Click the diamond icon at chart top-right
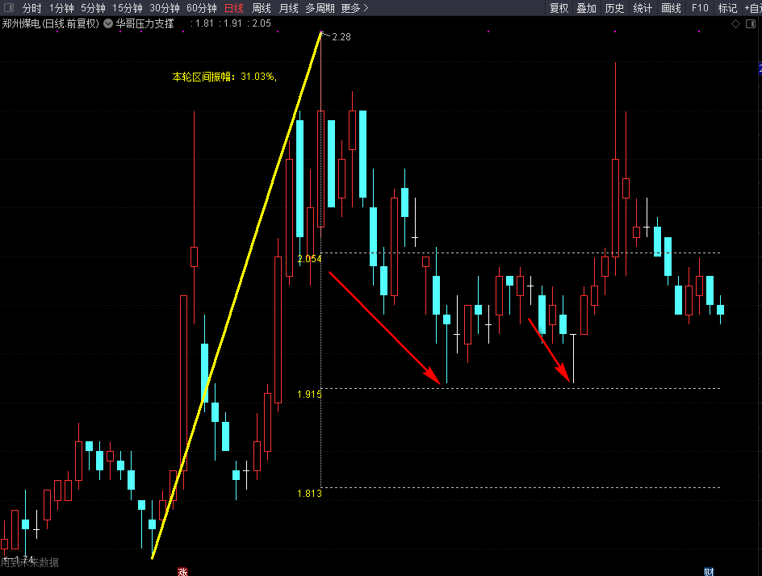Screen dimensions: 762x576 pyautogui.click(x=735, y=24)
